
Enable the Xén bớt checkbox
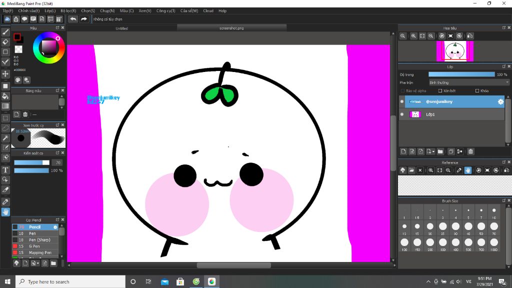coord(440,91)
